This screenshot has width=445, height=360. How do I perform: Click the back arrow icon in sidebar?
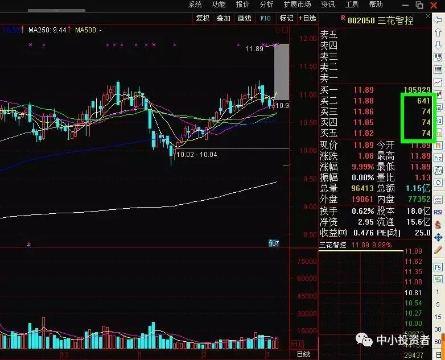438,20
